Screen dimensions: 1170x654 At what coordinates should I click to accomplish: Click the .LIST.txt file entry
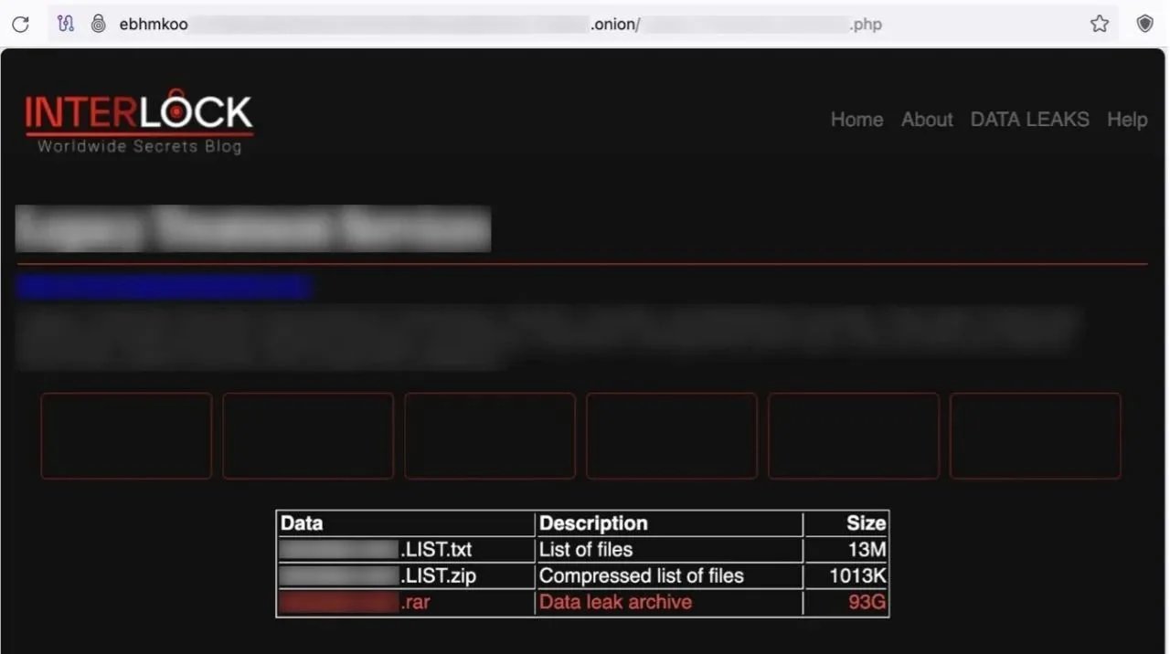pos(436,550)
